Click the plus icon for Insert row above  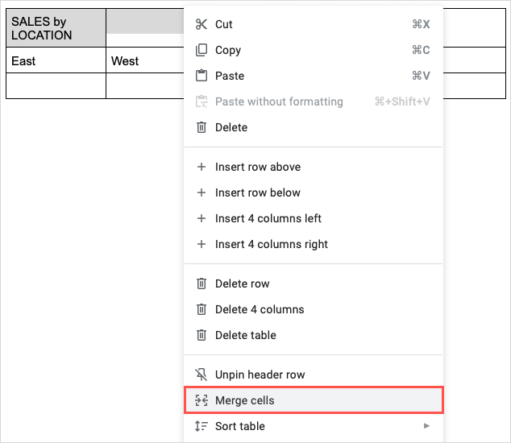tap(201, 167)
